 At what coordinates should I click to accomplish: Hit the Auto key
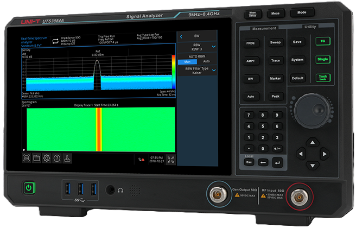251,97
